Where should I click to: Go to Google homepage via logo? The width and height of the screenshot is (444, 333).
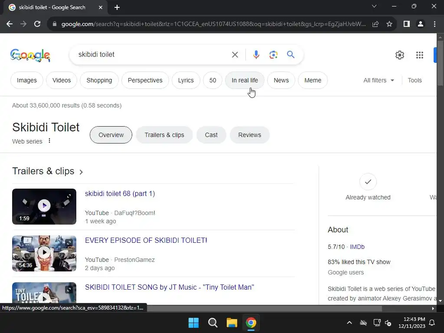coord(30,55)
